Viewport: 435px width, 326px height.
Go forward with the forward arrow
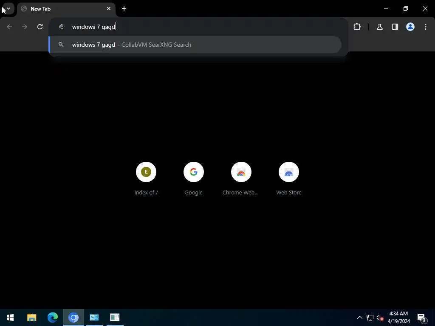click(x=25, y=27)
